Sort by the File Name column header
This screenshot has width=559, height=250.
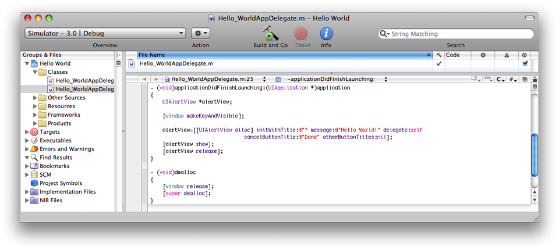coord(285,55)
